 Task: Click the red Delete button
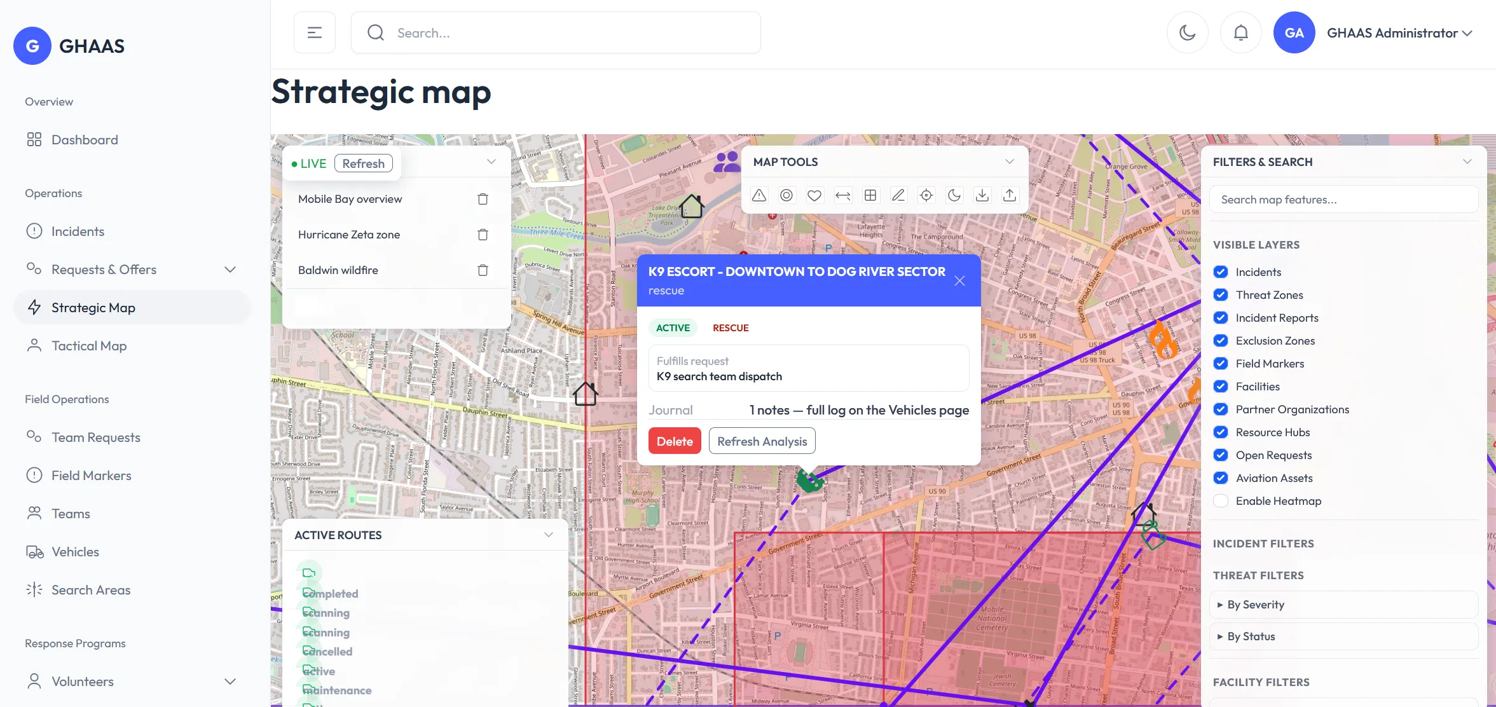point(675,441)
